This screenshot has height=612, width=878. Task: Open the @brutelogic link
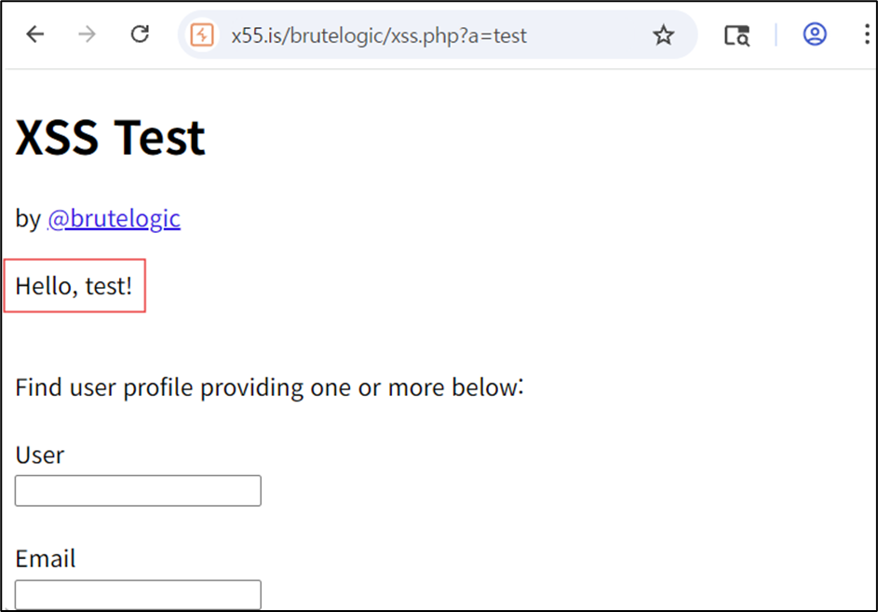(x=115, y=219)
